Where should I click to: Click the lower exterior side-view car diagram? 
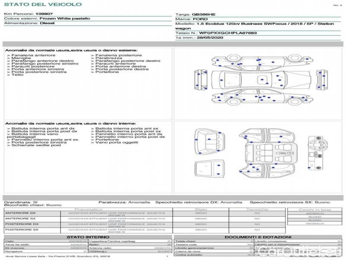(x=263, y=97)
